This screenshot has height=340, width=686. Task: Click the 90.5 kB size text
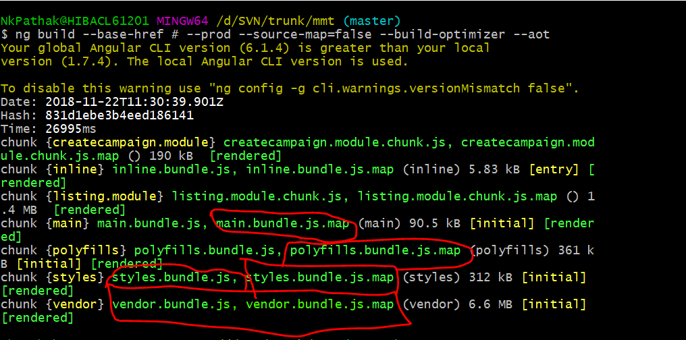point(434,224)
